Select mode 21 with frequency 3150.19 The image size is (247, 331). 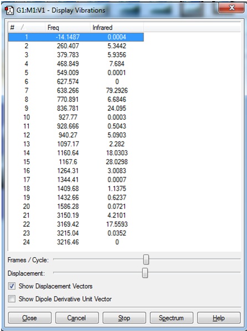(76, 215)
